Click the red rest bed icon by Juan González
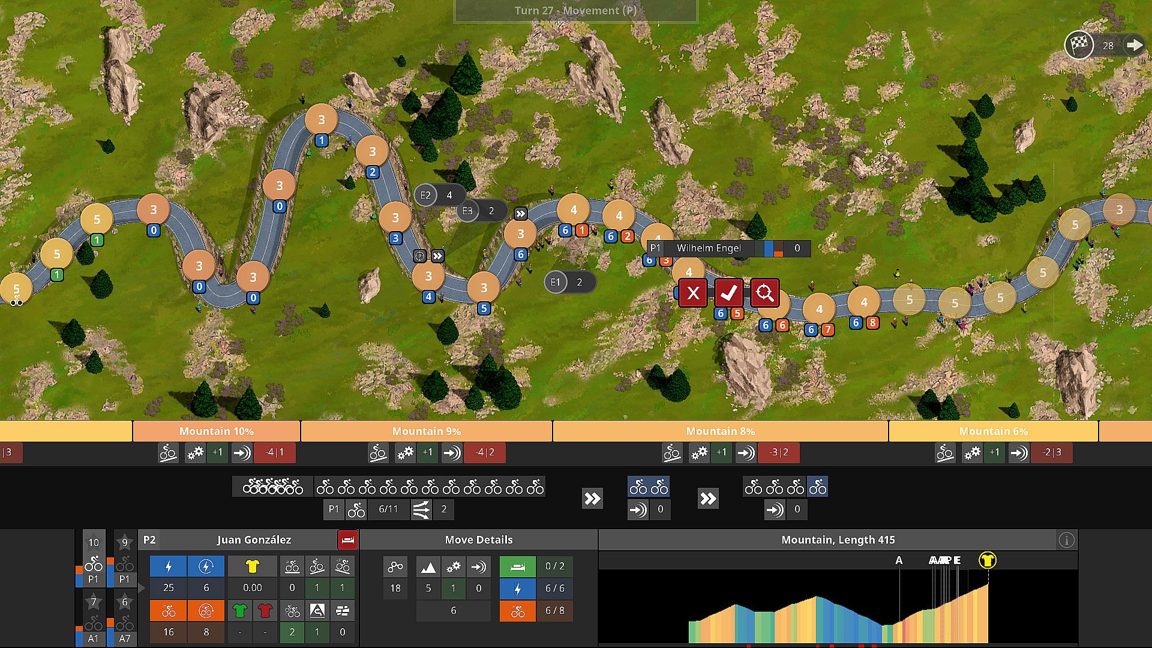1152x648 pixels. pyautogui.click(x=347, y=539)
